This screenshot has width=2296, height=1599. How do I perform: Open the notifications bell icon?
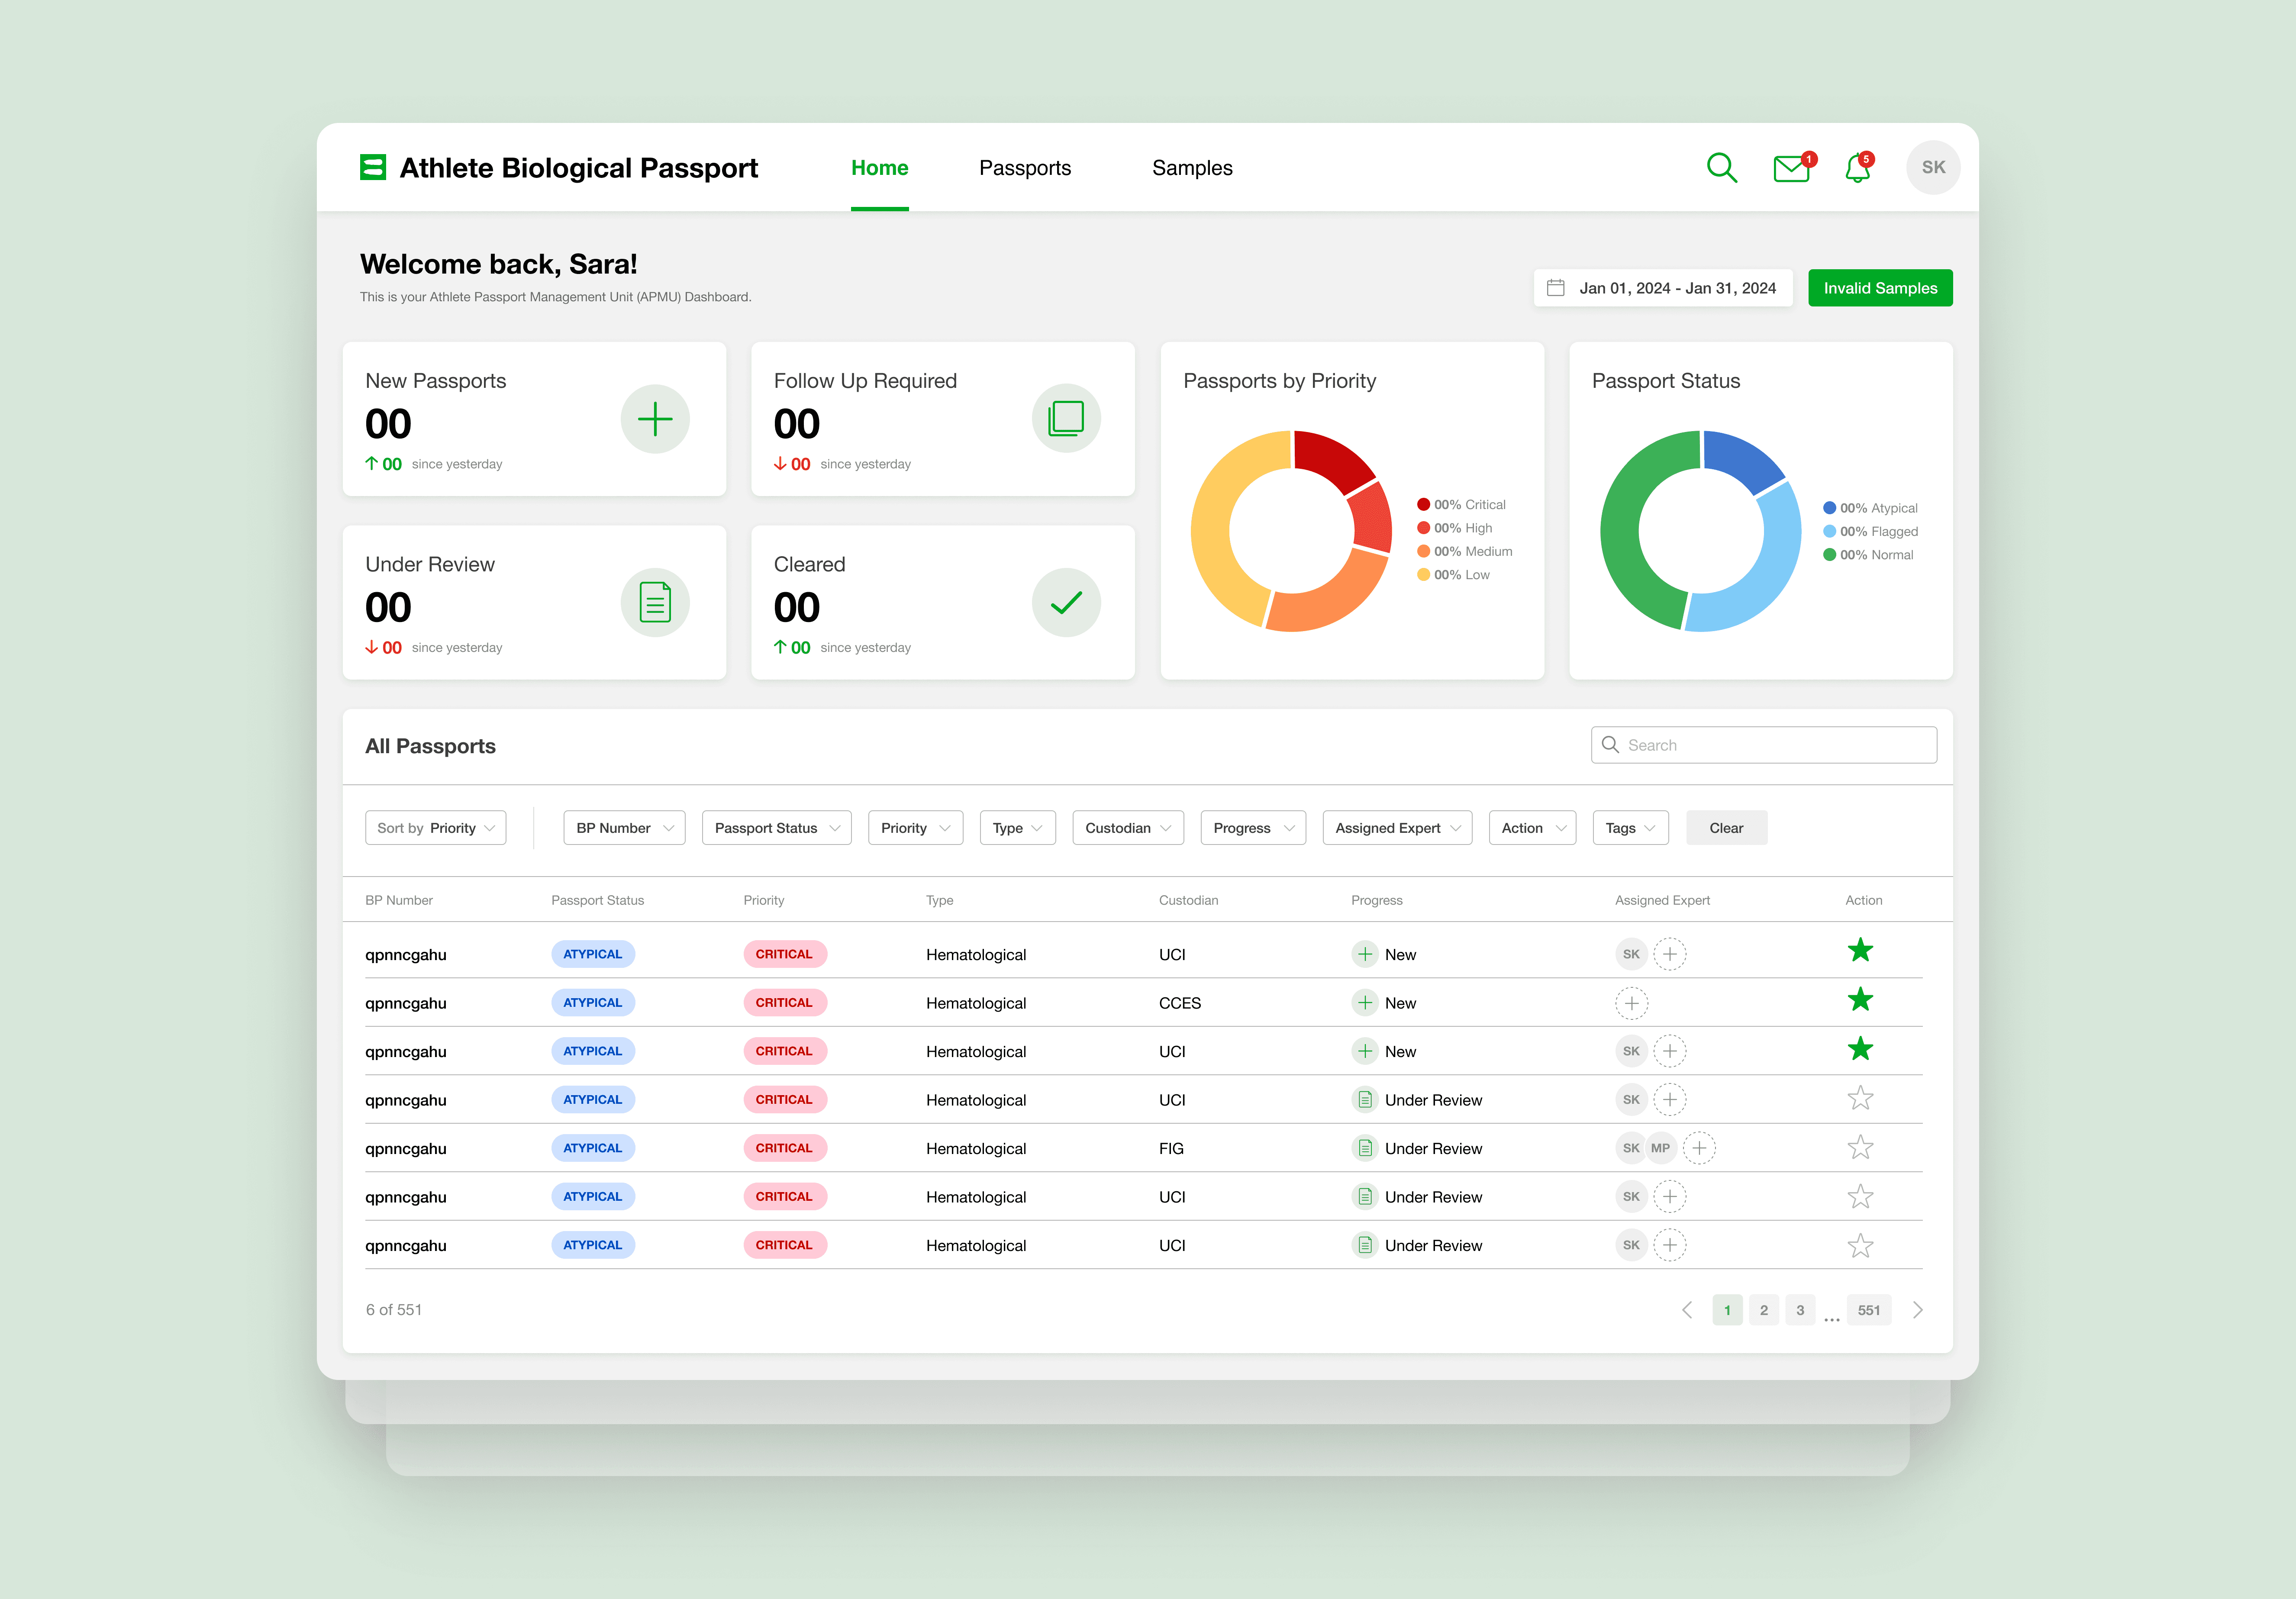(1858, 168)
